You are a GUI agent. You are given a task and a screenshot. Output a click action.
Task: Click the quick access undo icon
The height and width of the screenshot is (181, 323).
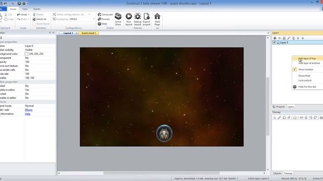(x=6, y=4)
